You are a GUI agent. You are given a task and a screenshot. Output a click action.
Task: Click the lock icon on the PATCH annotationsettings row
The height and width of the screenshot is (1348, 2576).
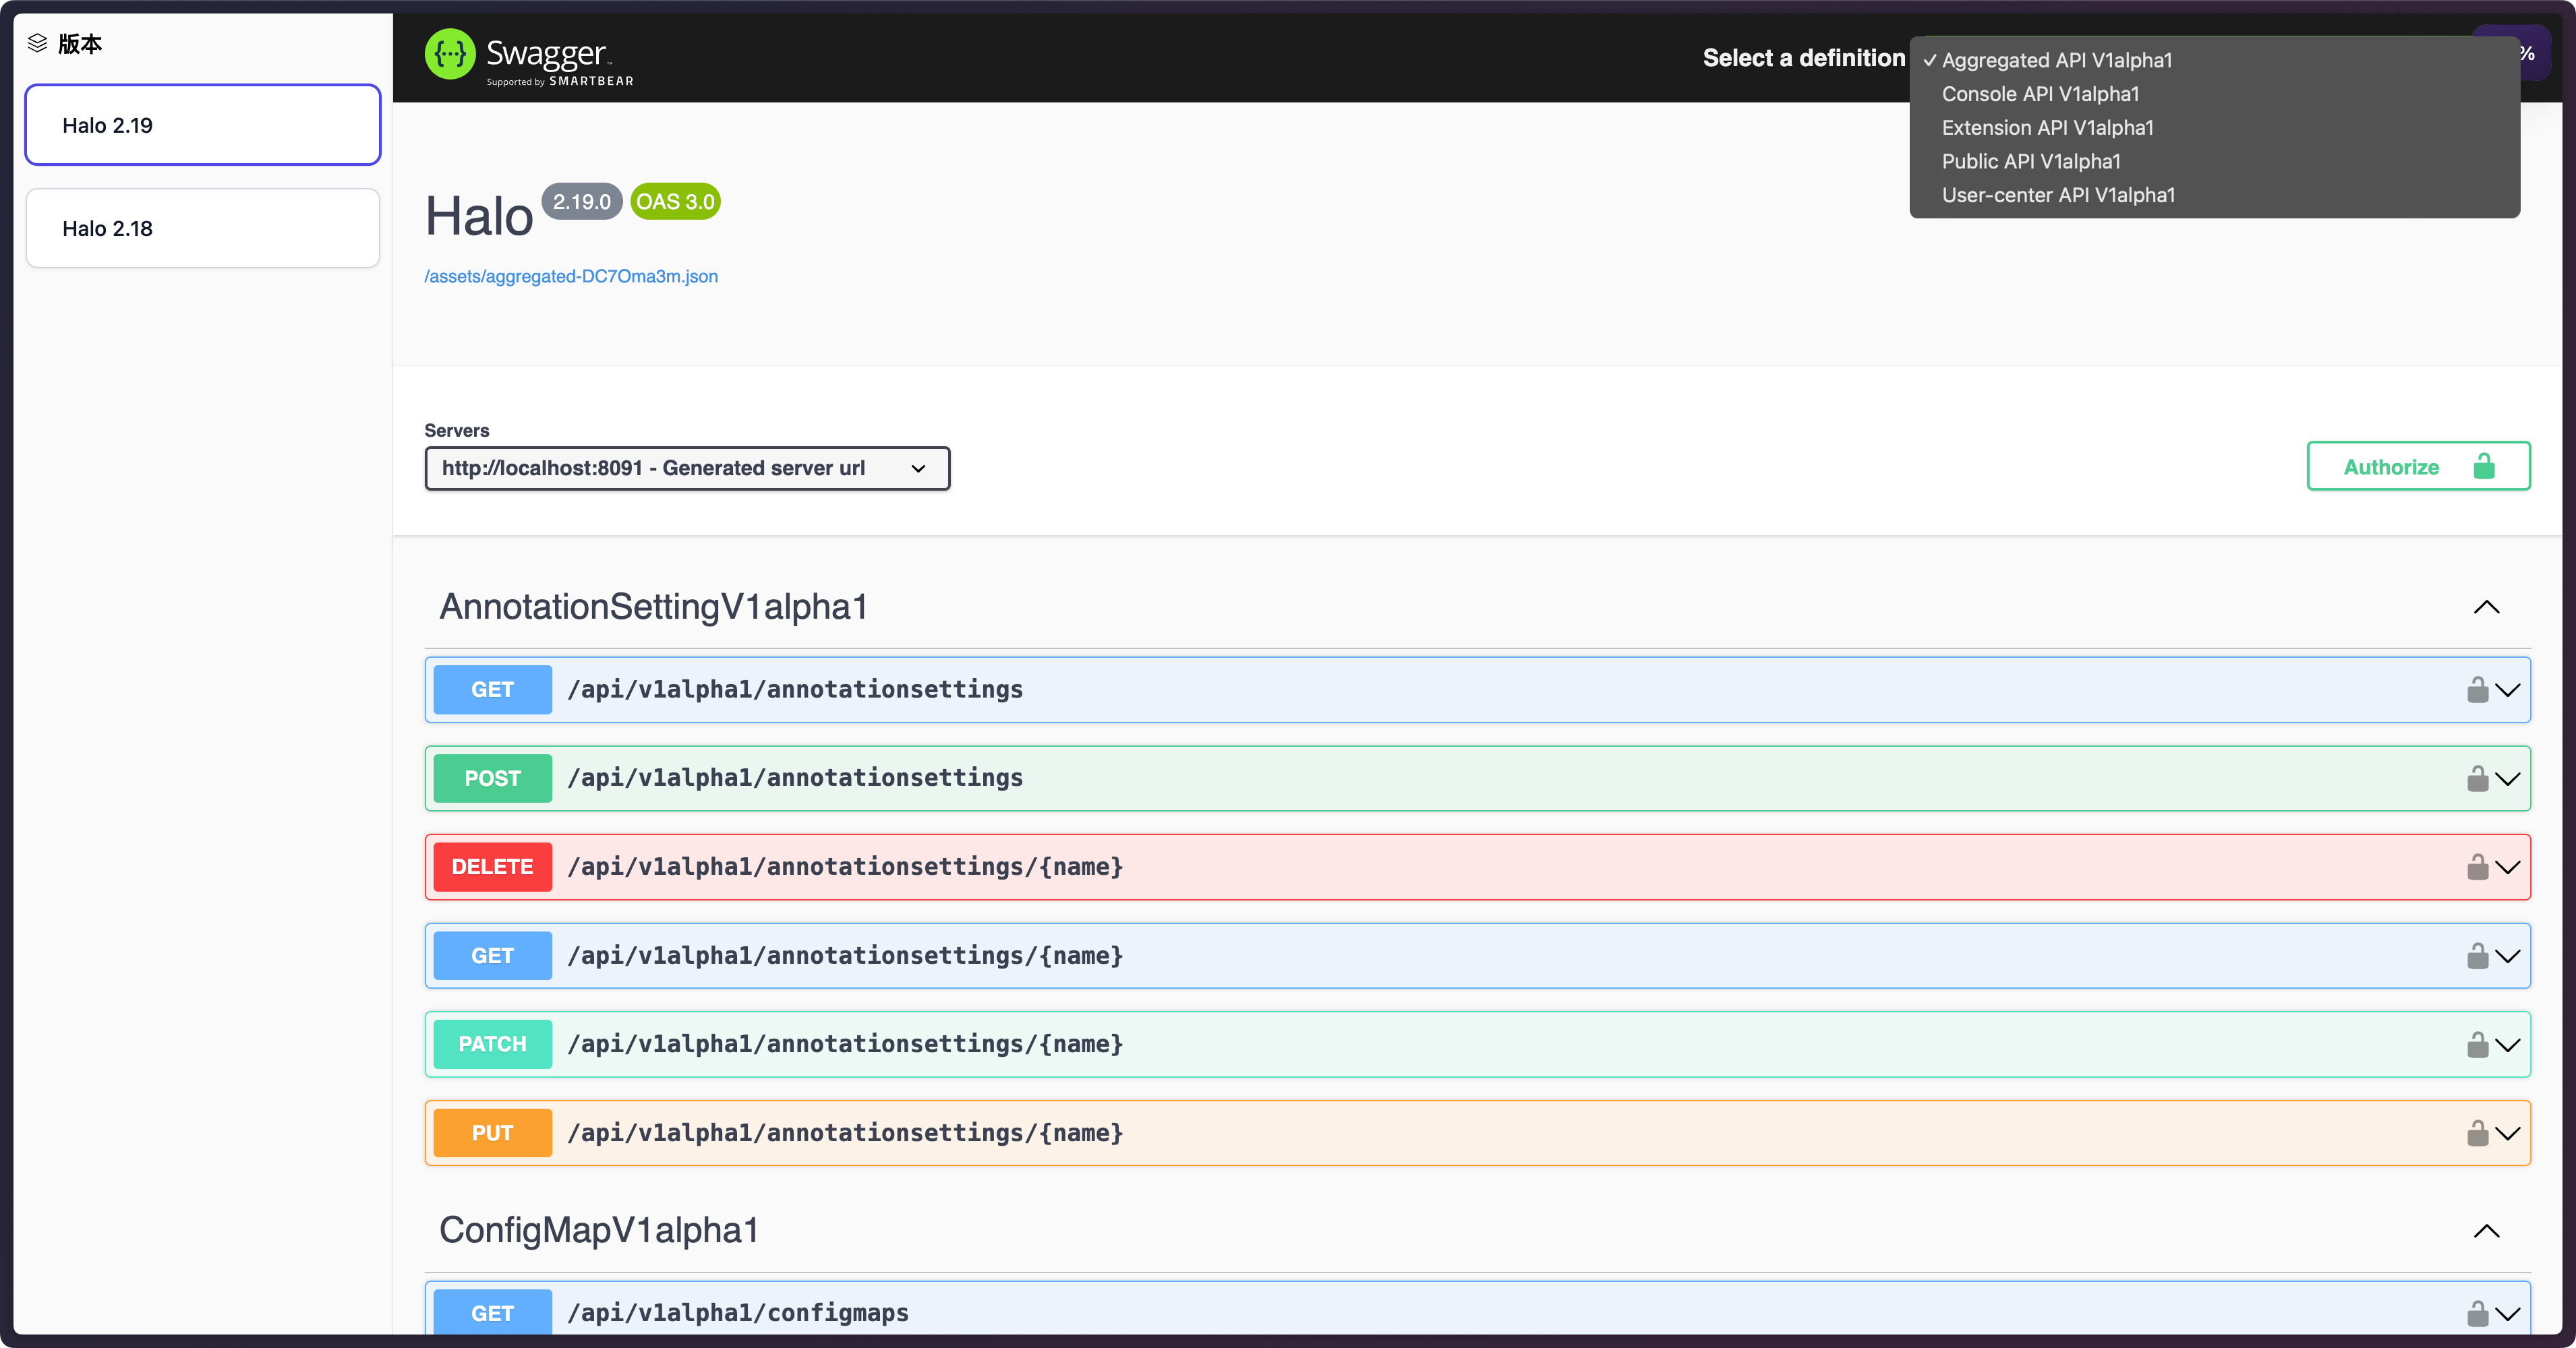2477,1044
